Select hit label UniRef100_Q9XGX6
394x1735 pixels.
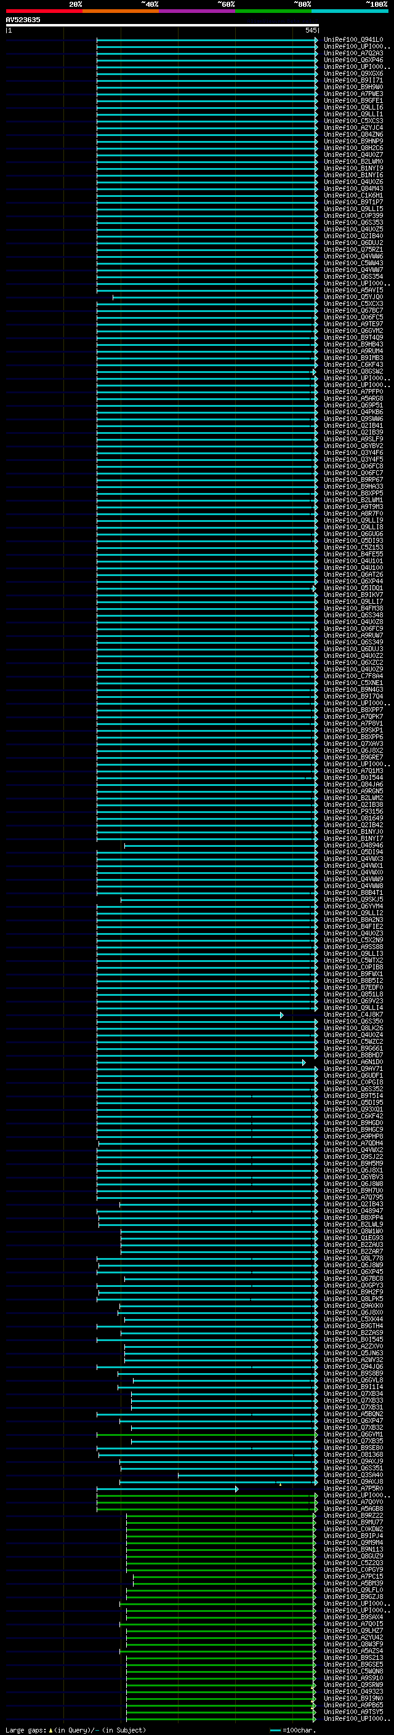coord(353,73)
